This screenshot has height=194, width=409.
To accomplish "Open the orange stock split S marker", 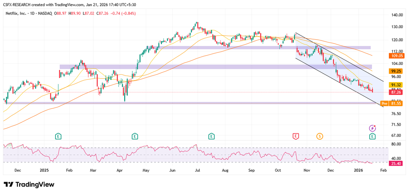I will [x=320, y=136].
